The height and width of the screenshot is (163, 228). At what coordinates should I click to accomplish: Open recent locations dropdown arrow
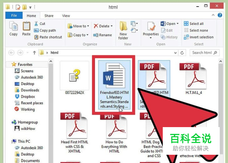(27, 53)
